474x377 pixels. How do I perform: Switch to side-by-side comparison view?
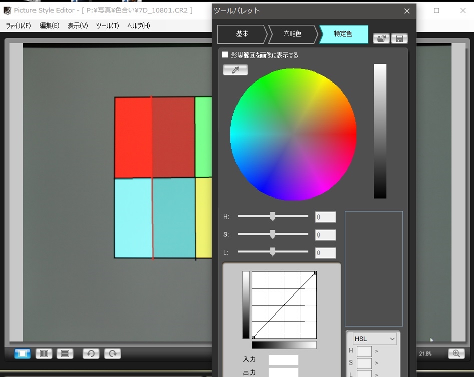[44, 353]
